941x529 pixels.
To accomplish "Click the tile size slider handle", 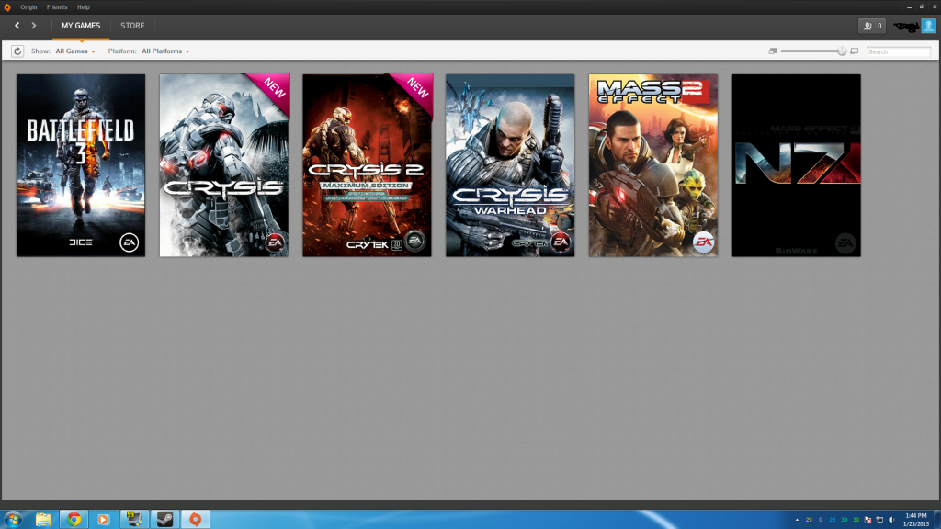I will tap(842, 51).
